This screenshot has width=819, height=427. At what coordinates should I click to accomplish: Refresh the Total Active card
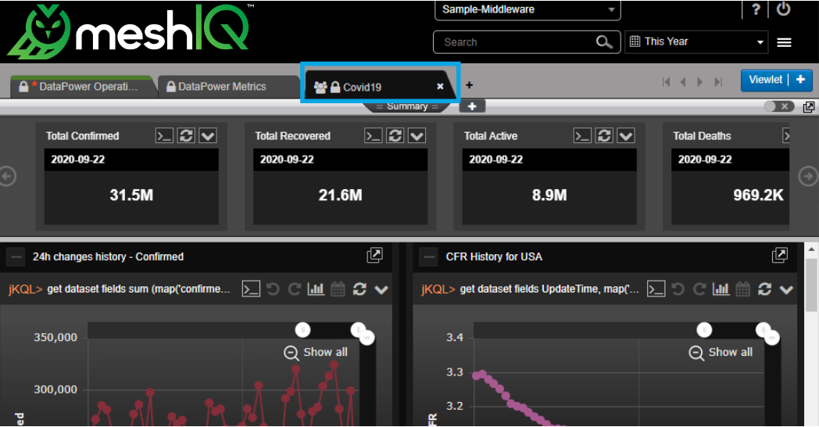pyautogui.click(x=604, y=136)
